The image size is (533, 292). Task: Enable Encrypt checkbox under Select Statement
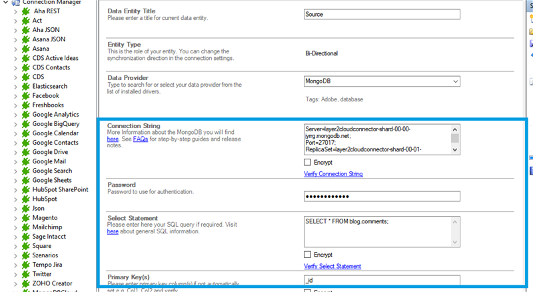click(x=308, y=255)
